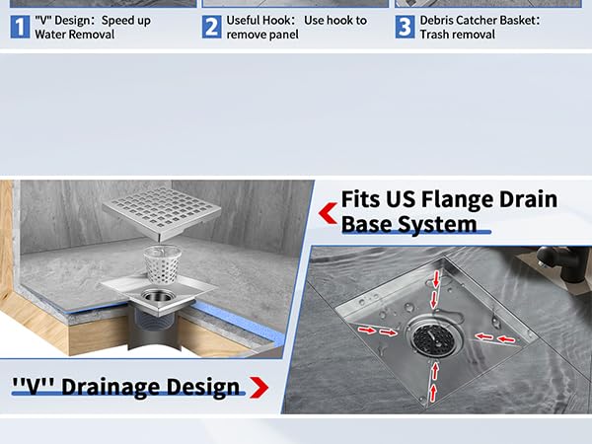This screenshot has height=444, width=592.
Task: Select the '"V" Design: Speed up Water Removal' caption
Action: [93, 28]
